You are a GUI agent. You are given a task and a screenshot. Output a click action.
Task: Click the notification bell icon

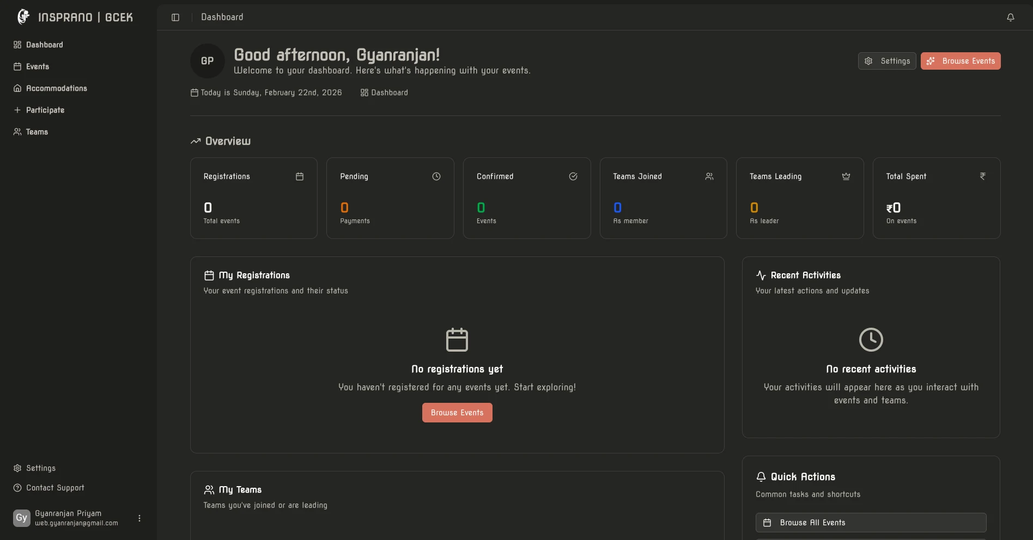[1011, 17]
